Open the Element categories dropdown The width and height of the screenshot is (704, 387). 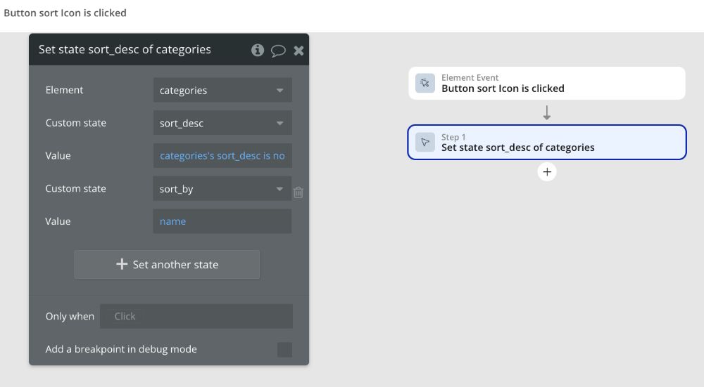click(222, 90)
